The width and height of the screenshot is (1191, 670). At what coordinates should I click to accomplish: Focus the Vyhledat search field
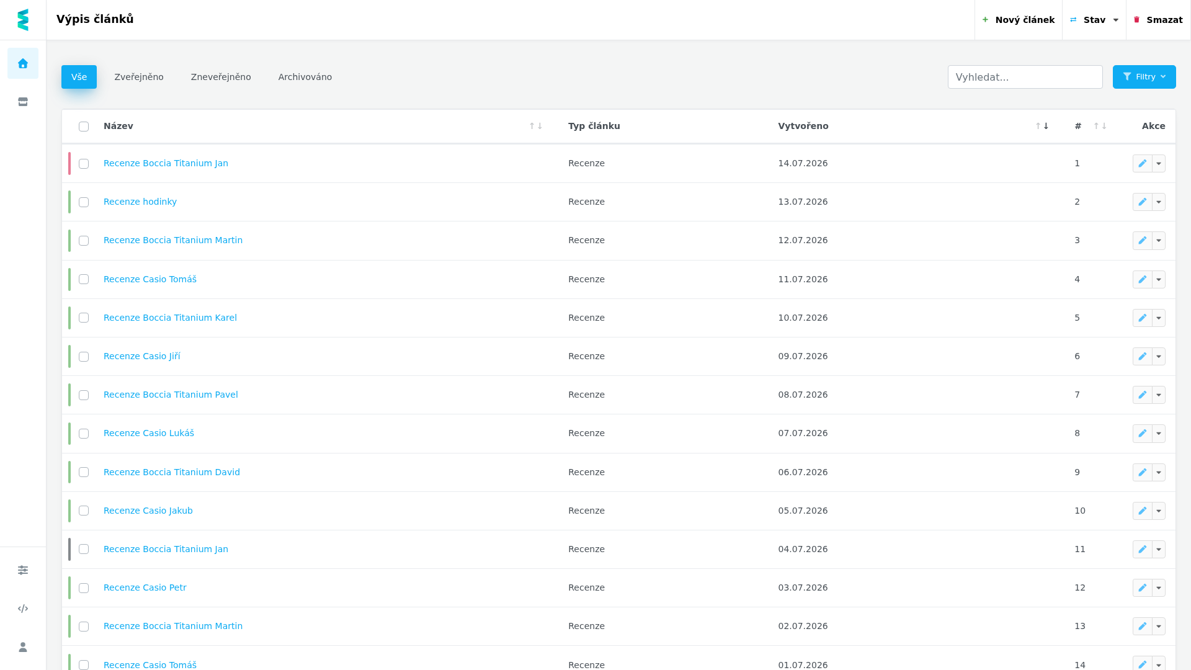pyautogui.click(x=1025, y=77)
